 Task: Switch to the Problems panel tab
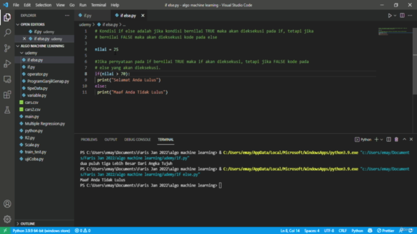[x=89, y=140]
